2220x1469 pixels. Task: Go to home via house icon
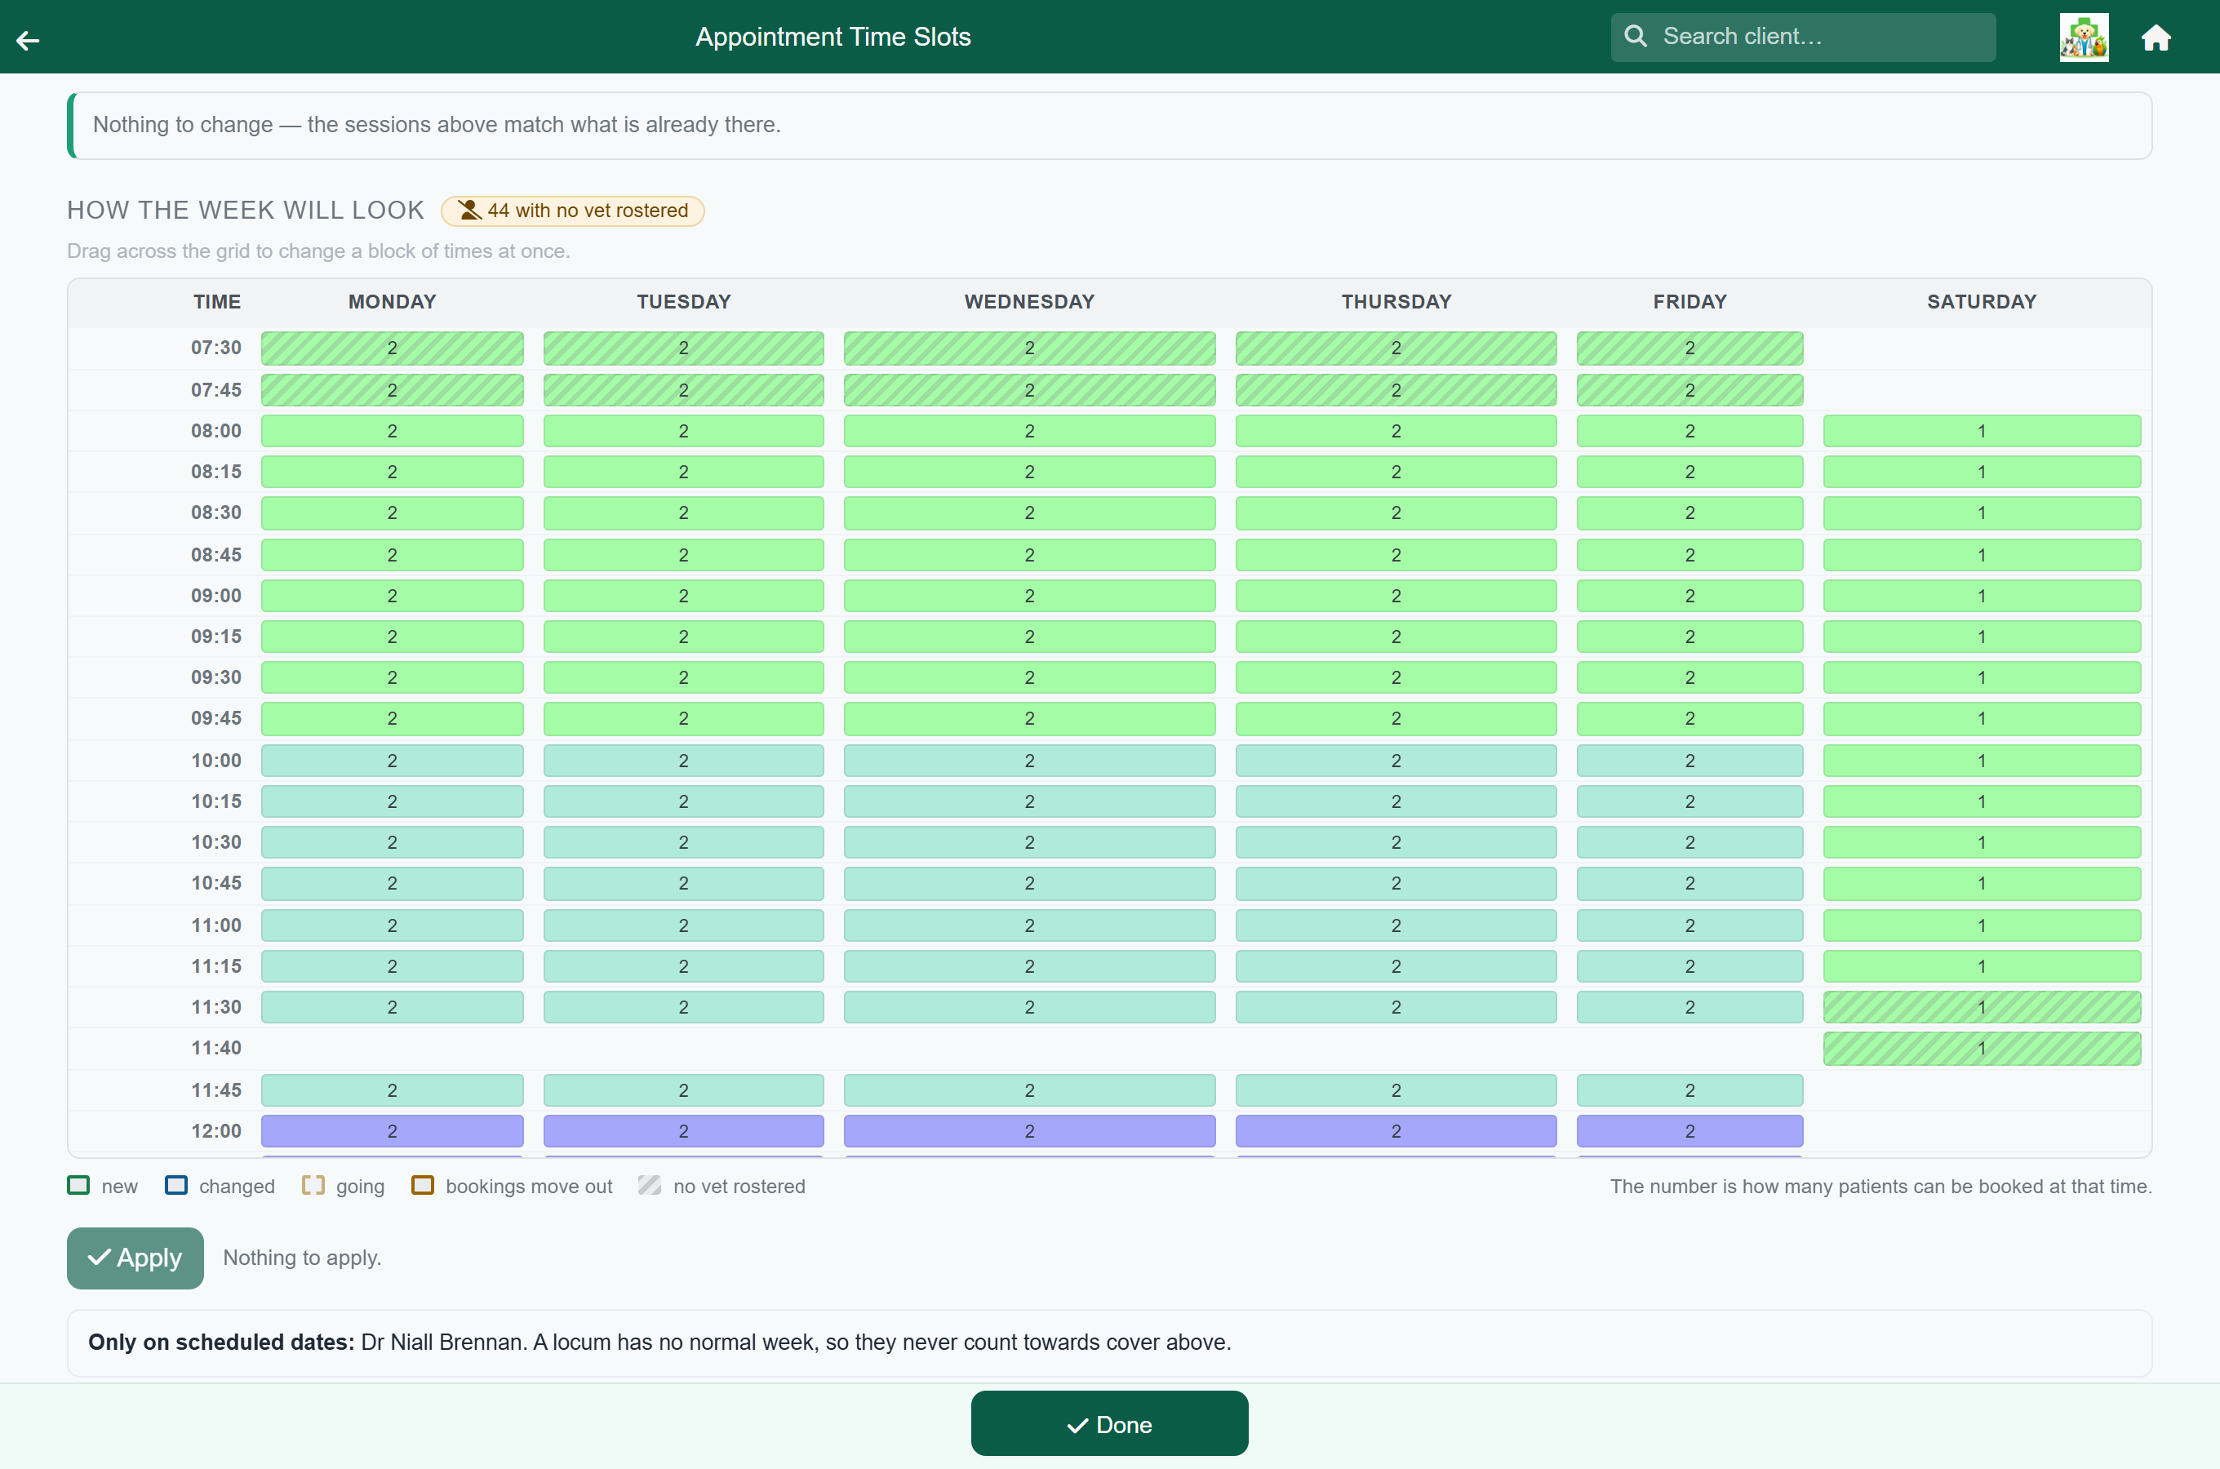2156,38
